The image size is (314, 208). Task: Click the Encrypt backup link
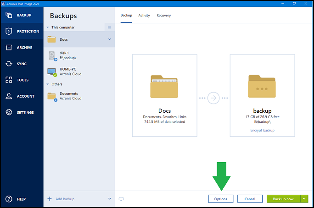(x=262, y=130)
